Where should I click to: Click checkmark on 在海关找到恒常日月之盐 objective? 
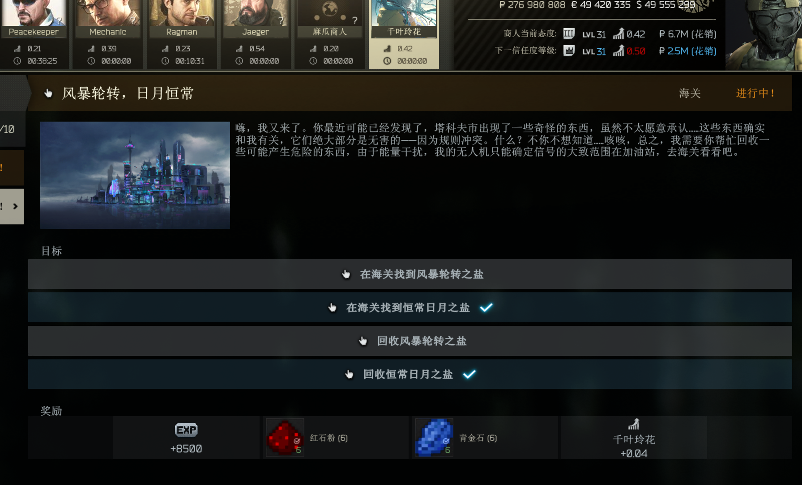tap(486, 308)
